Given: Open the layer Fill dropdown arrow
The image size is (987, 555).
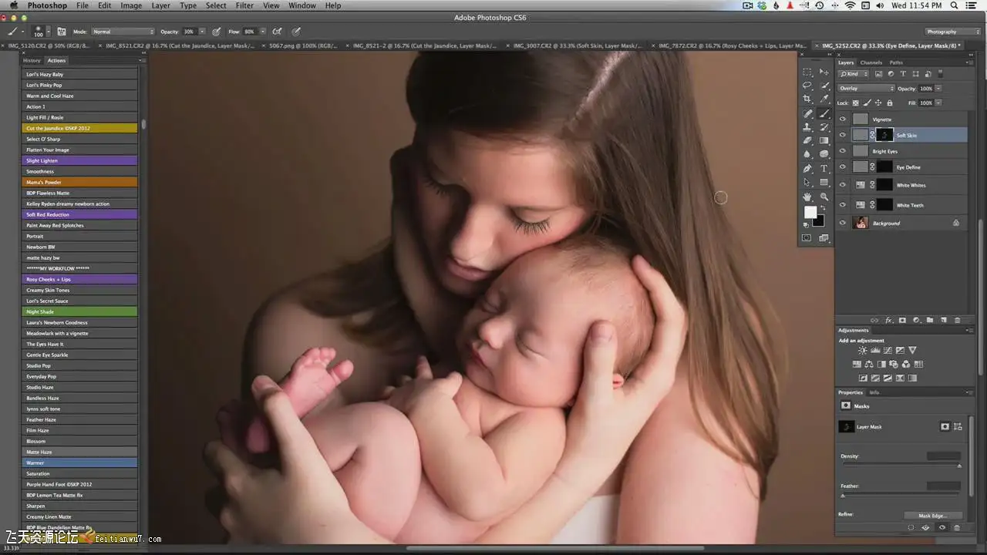Looking at the screenshot, I should tap(938, 103).
